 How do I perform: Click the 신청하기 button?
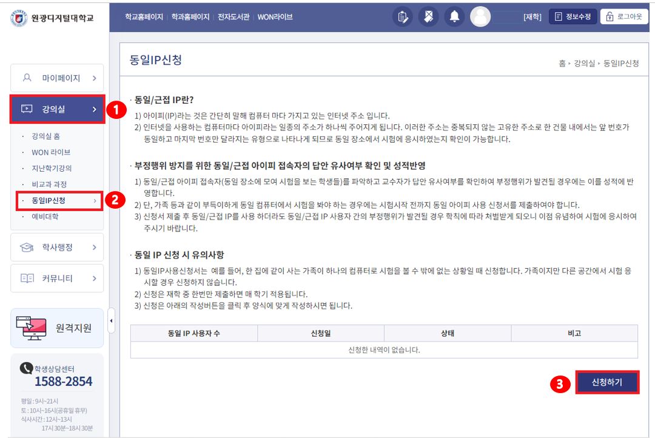pos(606,383)
